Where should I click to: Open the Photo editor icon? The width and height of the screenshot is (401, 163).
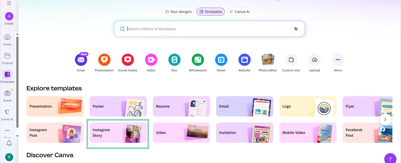268,60
